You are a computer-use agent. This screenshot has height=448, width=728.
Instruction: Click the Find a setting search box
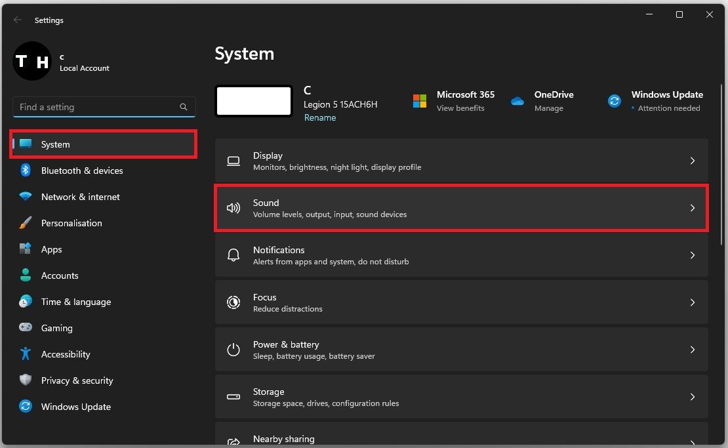(98, 107)
